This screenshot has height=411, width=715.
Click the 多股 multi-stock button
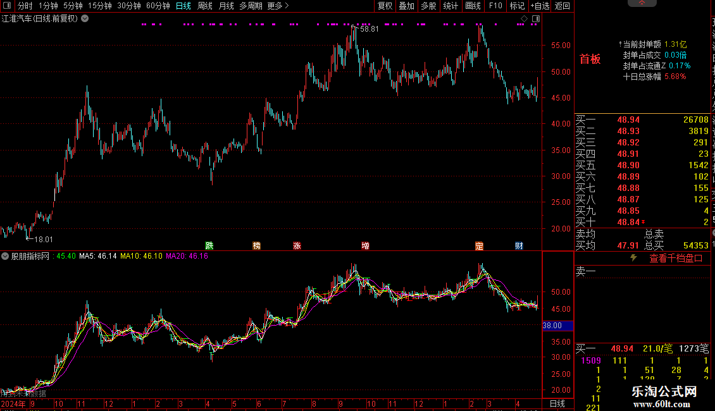point(428,6)
